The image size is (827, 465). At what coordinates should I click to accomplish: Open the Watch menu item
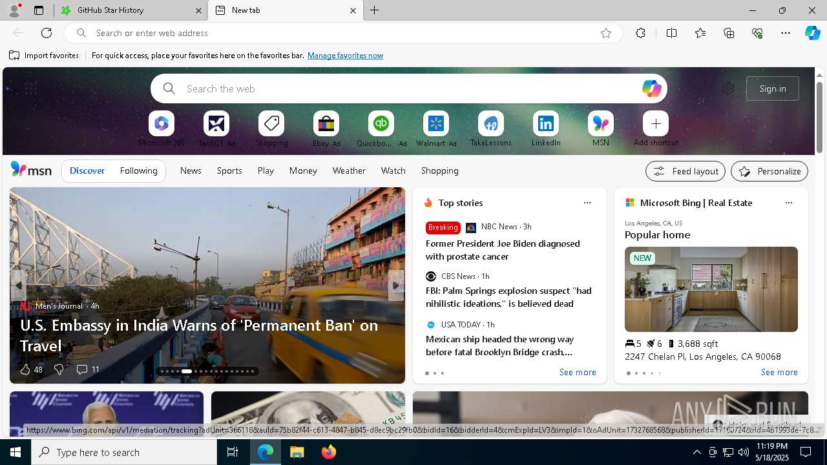pyautogui.click(x=393, y=170)
